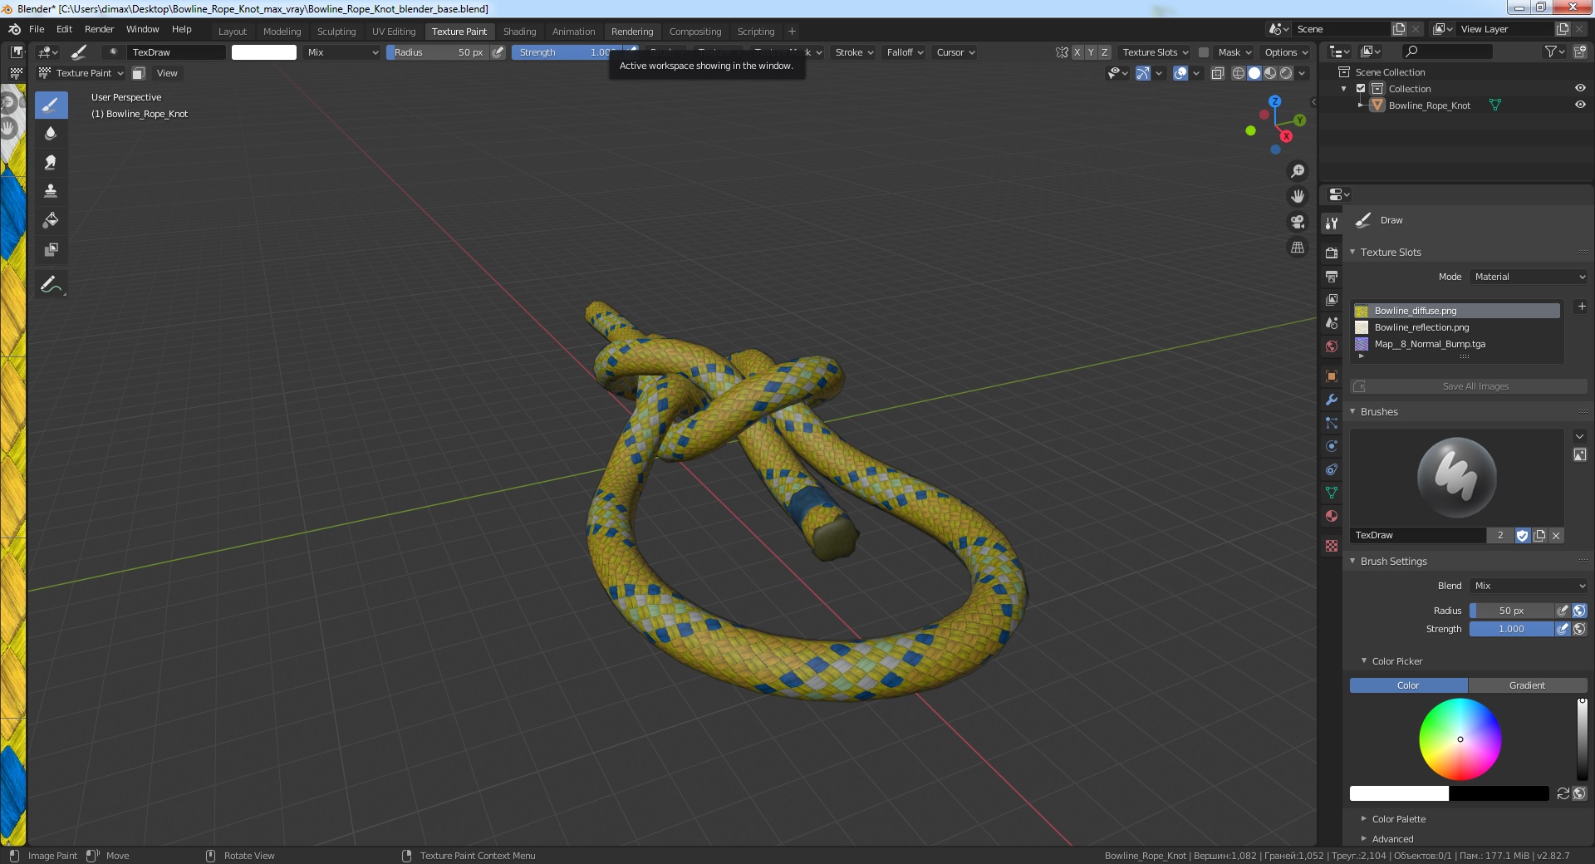1595x864 pixels.
Task: Toggle Z axis symmetry button
Action: pos(1104,52)
